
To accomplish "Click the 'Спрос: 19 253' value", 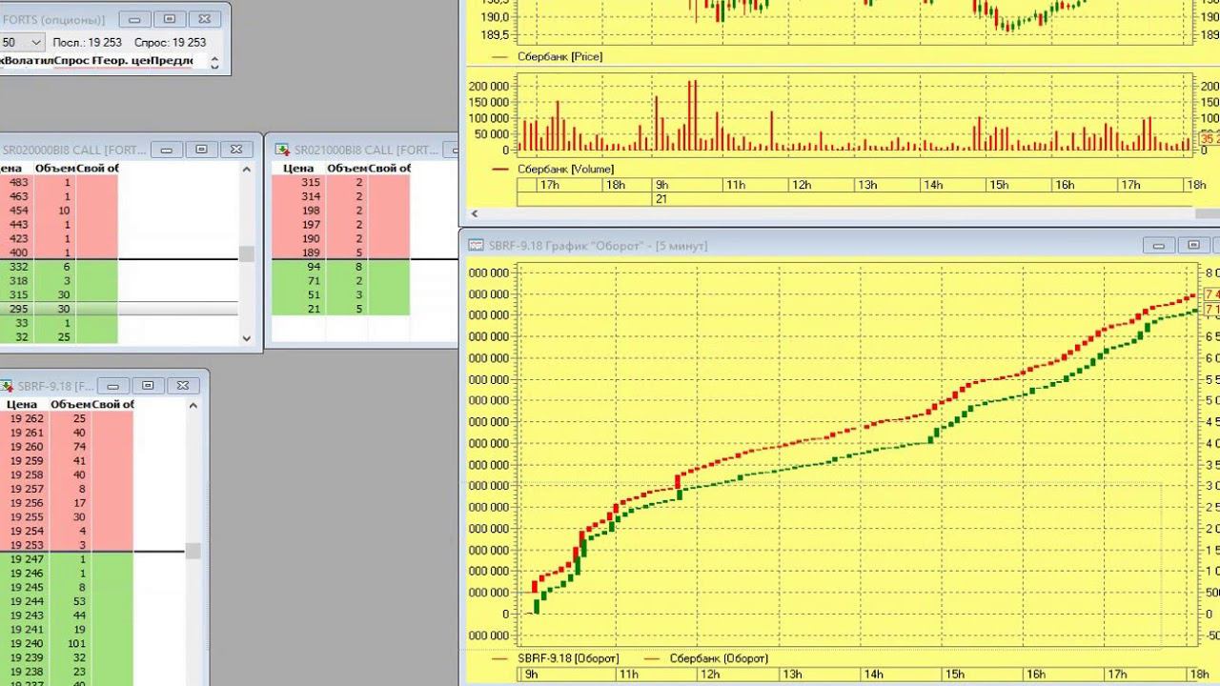I will coord(171,42).
